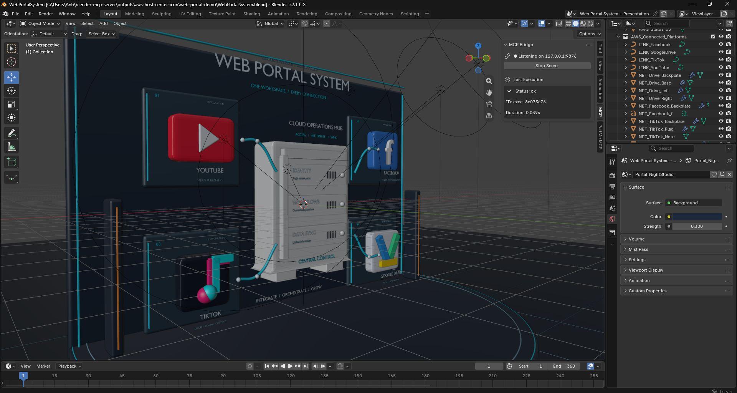Select the Transform tool
The image size is (737, 393).
pos(12,118)
